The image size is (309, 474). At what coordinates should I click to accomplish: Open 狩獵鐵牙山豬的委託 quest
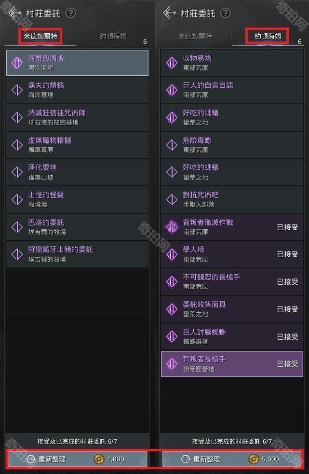[77, 254]
